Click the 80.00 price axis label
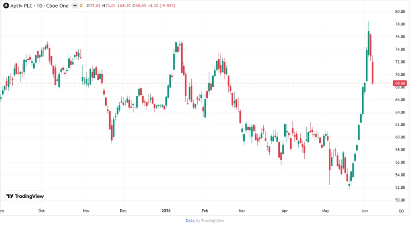Viewport: 410px width, 226px height. (400, 11)
